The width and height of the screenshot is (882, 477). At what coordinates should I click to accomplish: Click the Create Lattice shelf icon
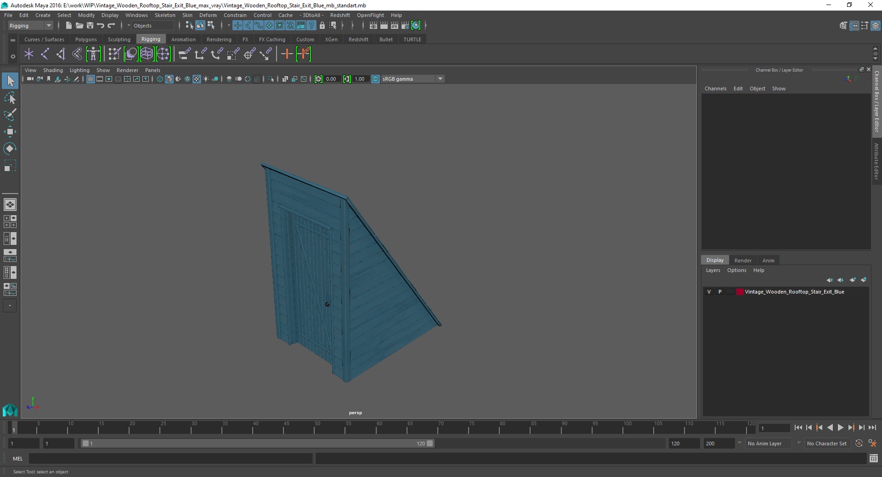(x=147, y=54)
